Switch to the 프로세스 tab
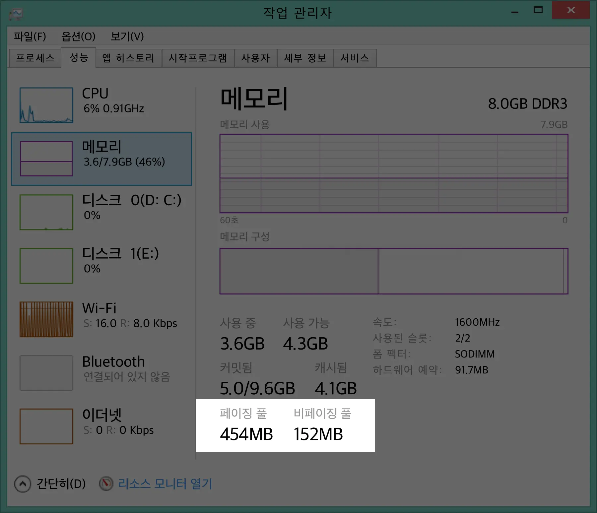 (35, 58)
